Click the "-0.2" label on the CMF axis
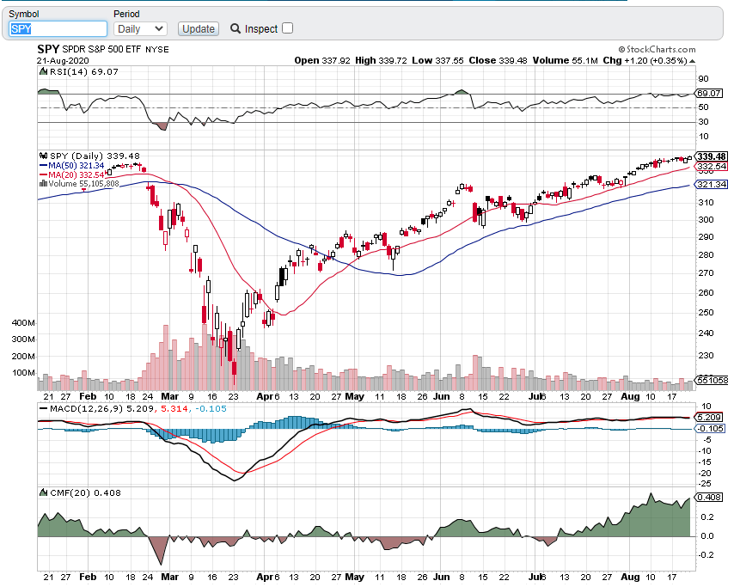740x587 pixels. [x=706, y=555]
